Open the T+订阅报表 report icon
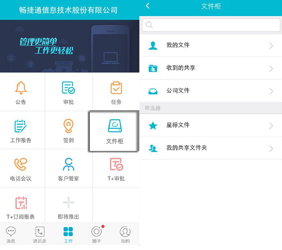The height and width of the screenshot is (250, 282). (21, 203)
